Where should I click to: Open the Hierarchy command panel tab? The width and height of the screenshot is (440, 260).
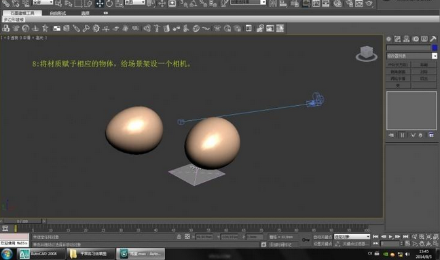tap(406, 39)
